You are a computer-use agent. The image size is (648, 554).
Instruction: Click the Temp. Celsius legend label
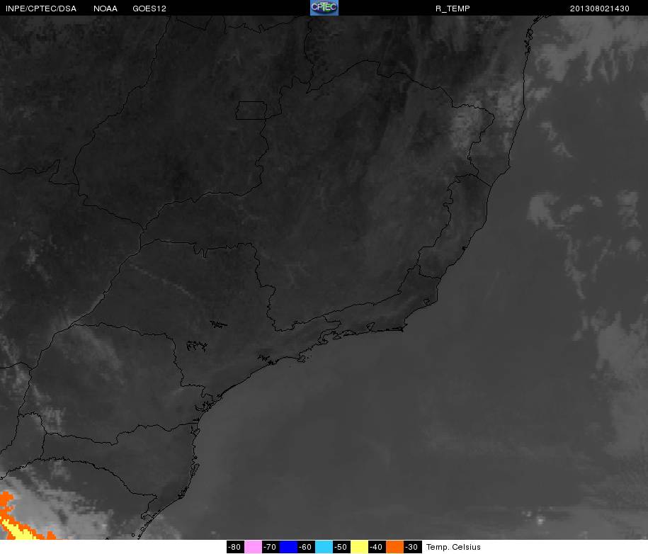[x=453, y=547]
